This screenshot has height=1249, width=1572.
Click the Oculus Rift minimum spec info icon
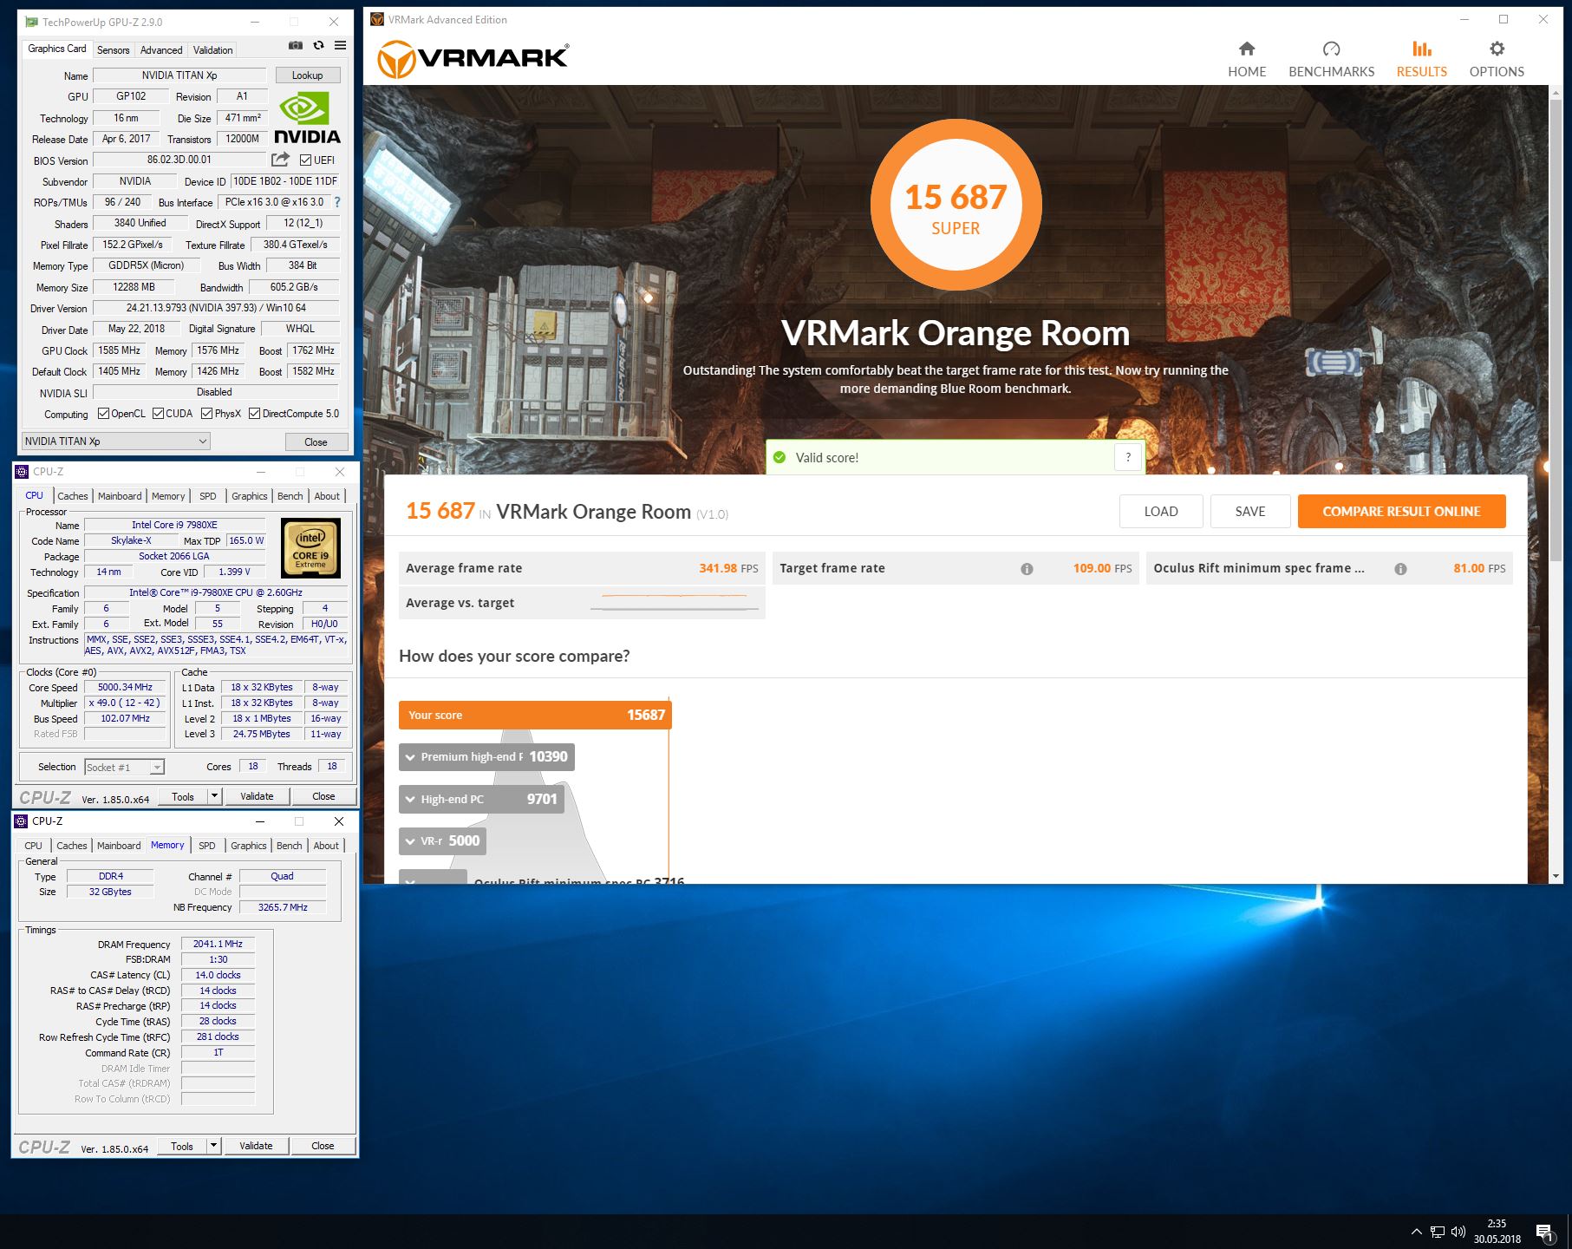click(1400, 569)
